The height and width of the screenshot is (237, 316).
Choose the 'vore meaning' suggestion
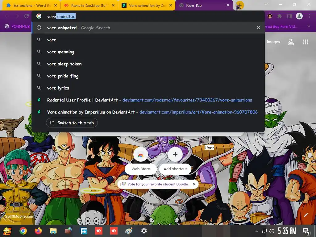(148, 52)
